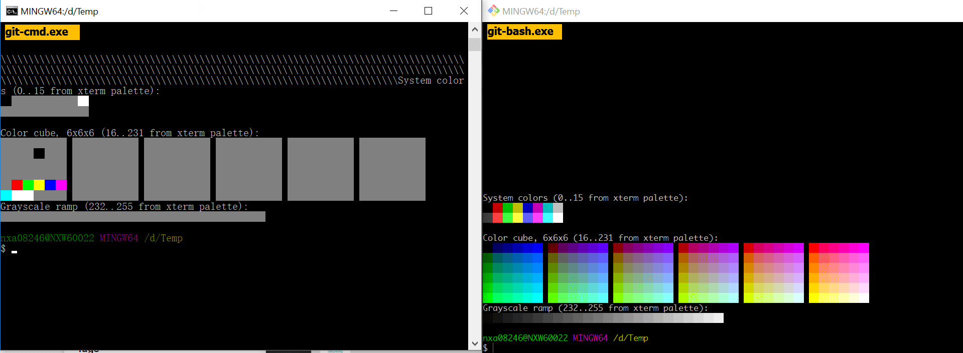963x353 pixels.
Task: Click the $ prompt in git-bash window
Action: 485,348
